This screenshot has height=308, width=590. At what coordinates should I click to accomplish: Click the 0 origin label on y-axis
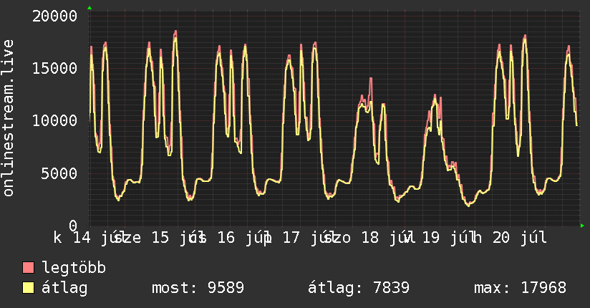click(73, 226)
